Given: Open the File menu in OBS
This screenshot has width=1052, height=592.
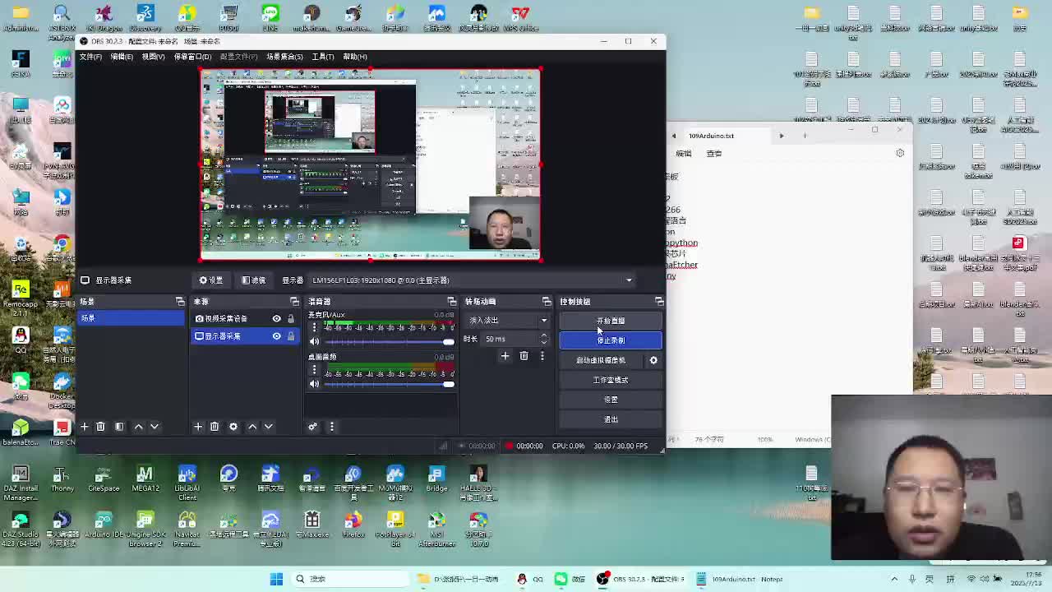Looking at the screenshot, I should pyautogui.click(x=90, y=57).
